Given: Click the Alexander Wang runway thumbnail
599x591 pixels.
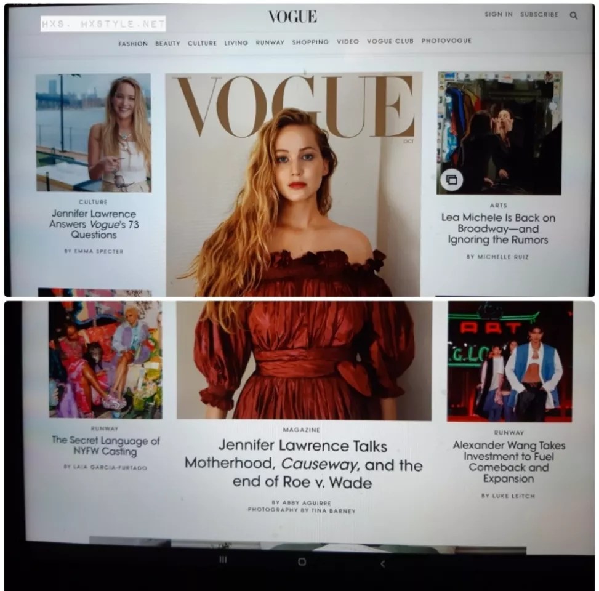Looking at the screenshot, I should [509, 361].
